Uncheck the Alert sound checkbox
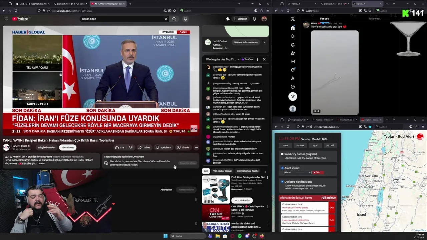 pyautogui.click(x=282, y=168)
